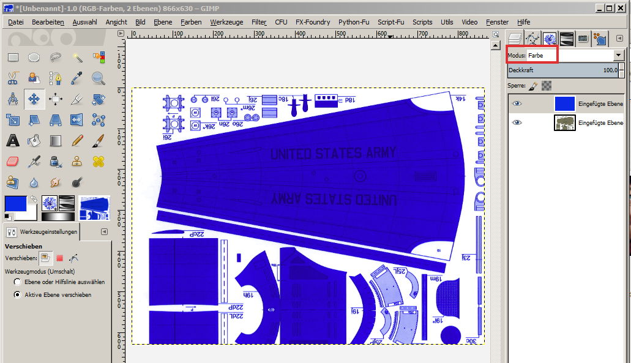Hide the blue Eingefügte Ebene layer
631x363 pixels.
pyautogui.click(x=517, y=103)
